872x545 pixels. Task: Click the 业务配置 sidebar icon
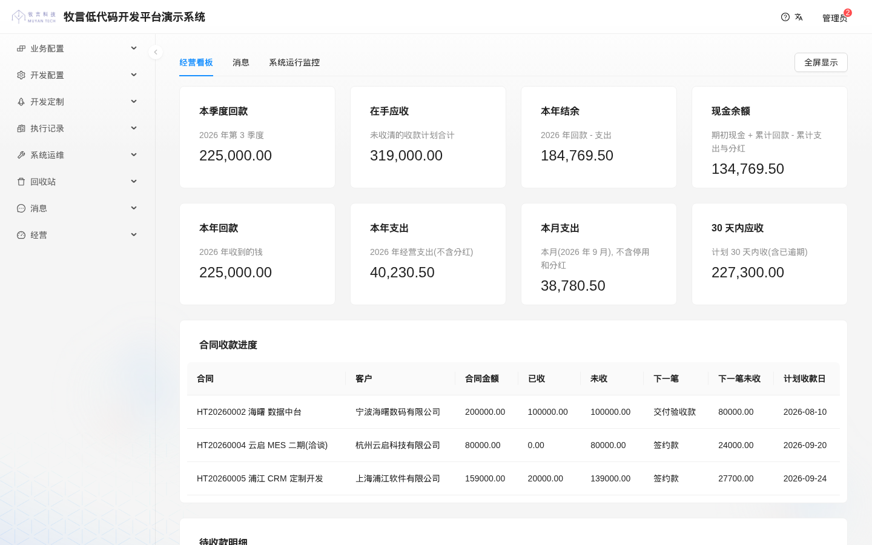point(21,48)
